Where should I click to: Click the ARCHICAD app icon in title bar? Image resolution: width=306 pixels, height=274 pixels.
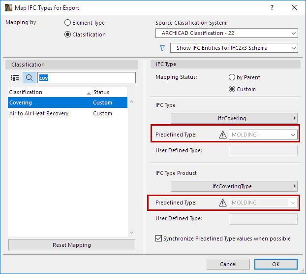(8, 8)
